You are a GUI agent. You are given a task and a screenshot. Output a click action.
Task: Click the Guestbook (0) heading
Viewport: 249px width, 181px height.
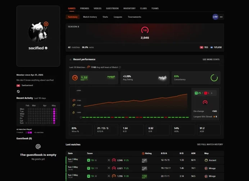[24, 139]
